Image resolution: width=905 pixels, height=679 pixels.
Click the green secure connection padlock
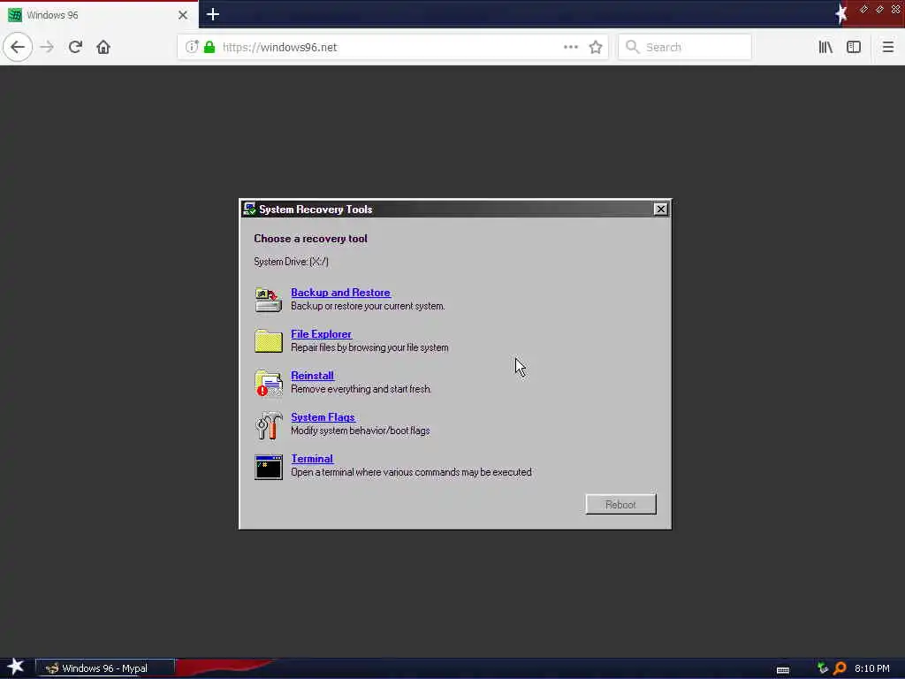[209, 48]
